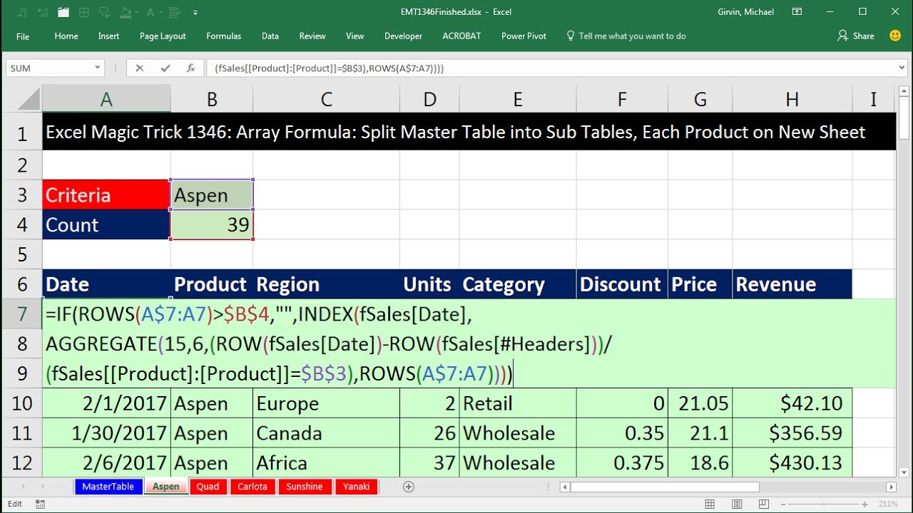The height and width of the screenshot is (513, 913).
Task: Switch to Normal view icon in status bar
Action: pos(710,504)
